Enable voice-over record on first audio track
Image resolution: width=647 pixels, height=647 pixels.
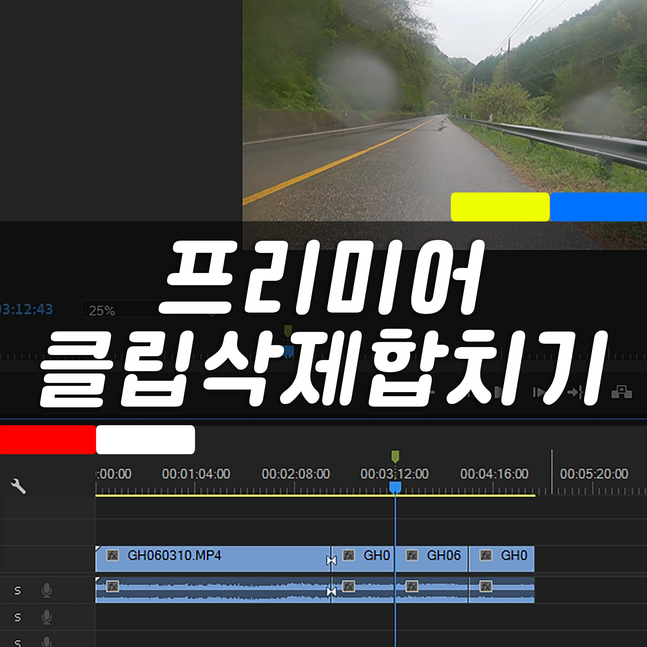coord(47,590)
